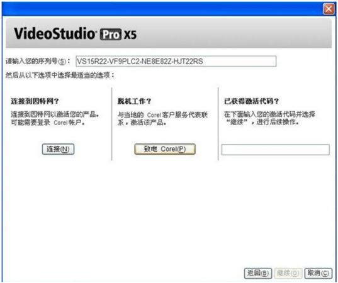Focus the activation code input box
Screen dimensions: 338x283
point(276,150)
